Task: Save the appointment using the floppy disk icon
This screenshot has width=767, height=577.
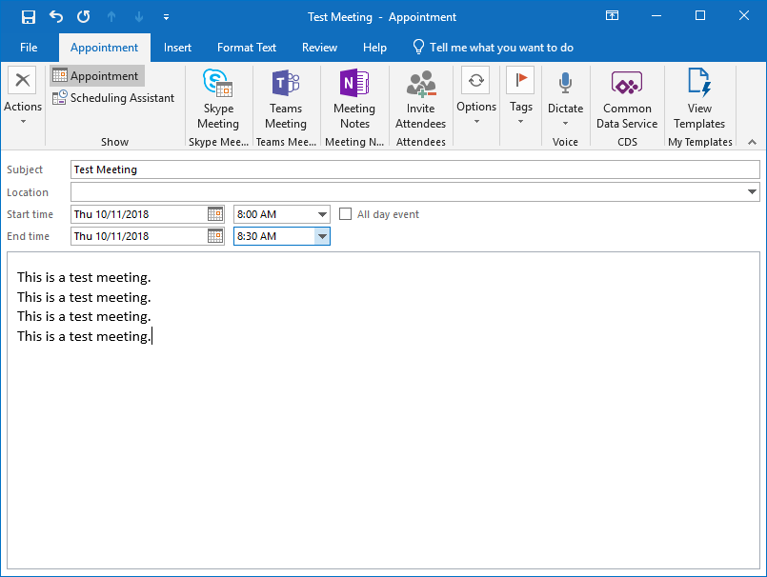Action: [x=29, y=17]
